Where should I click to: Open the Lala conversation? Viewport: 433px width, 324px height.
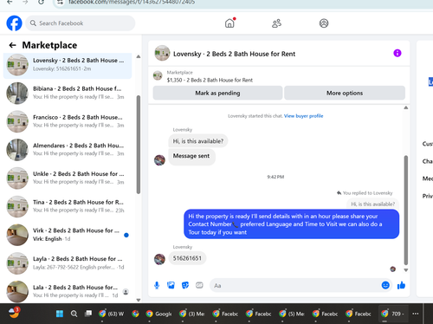pos(68,291)
